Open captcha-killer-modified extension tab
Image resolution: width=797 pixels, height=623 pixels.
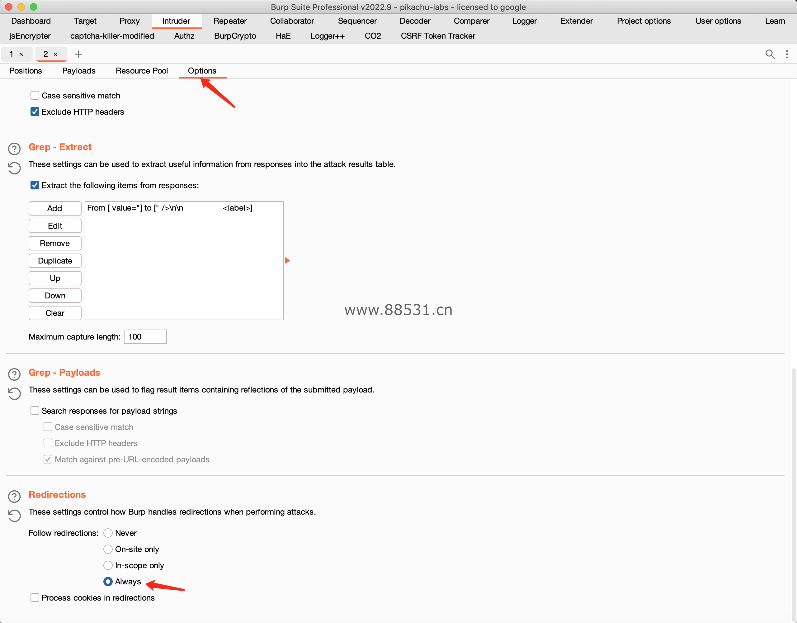pos(112,36)
